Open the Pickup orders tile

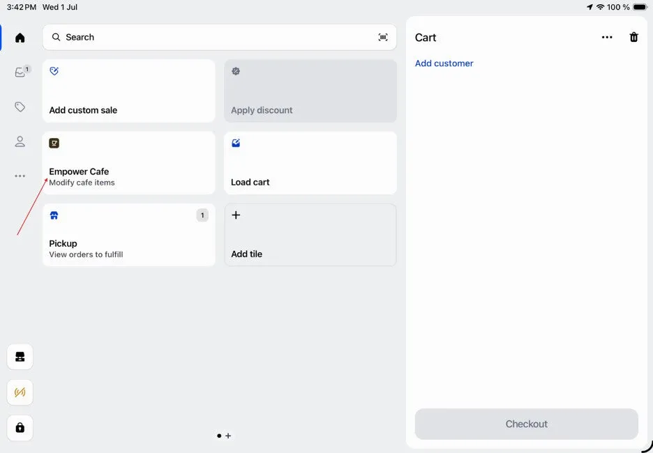(128, 235)
